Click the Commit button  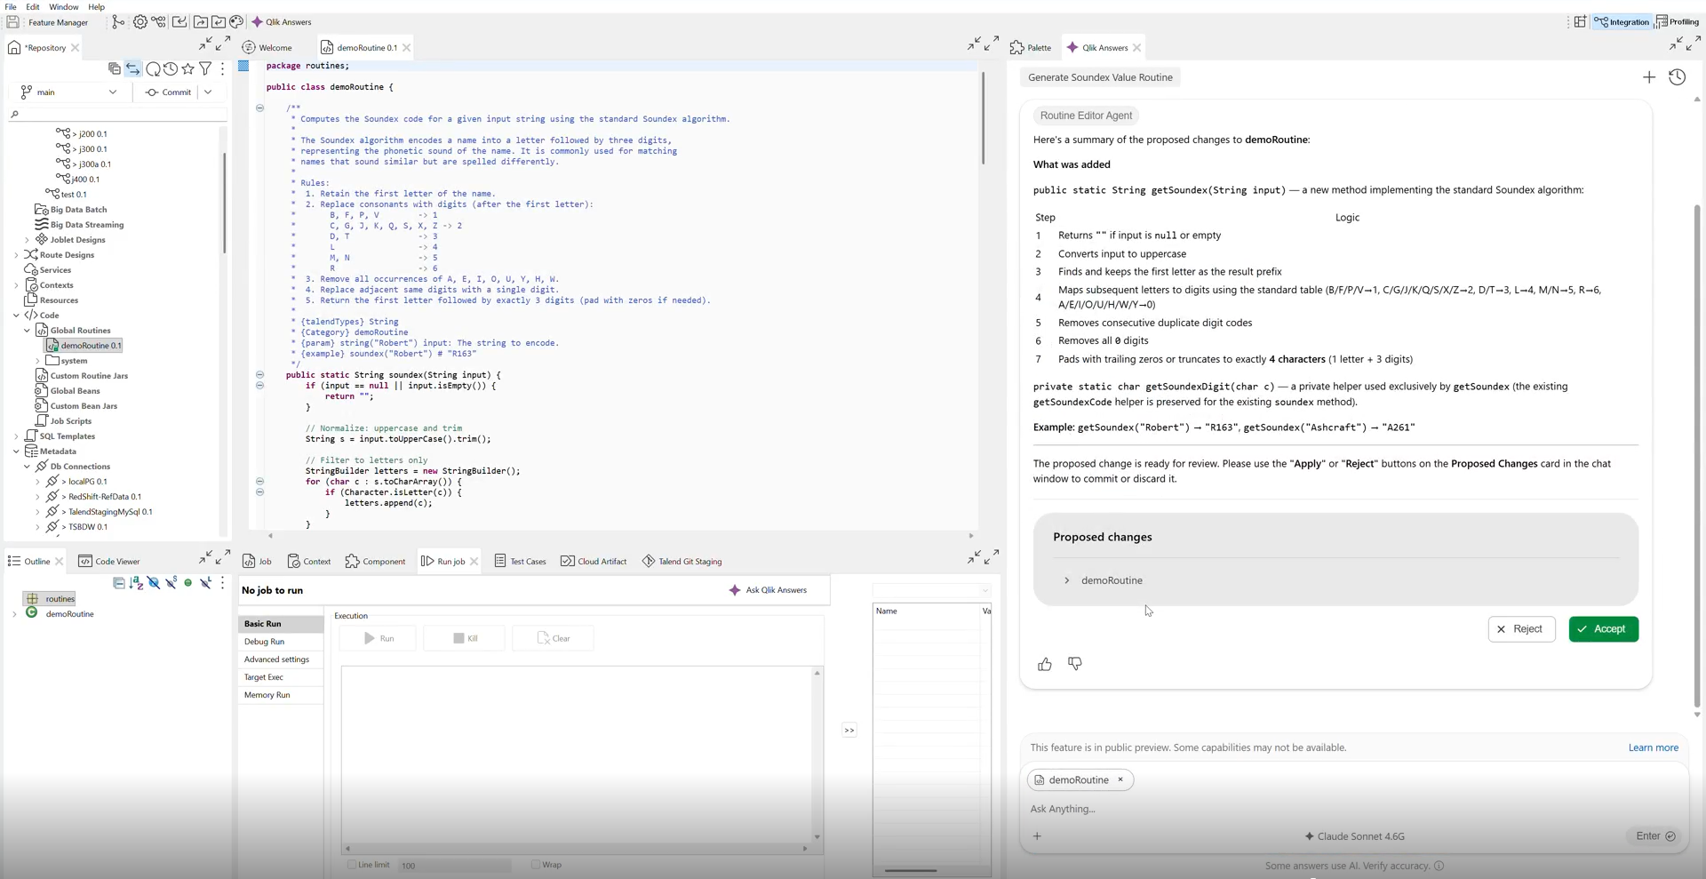tap(169, 92)
